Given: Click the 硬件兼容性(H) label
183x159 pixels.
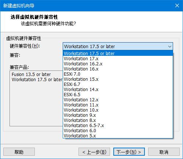Looking at the screenshot, I should point(25,46).
